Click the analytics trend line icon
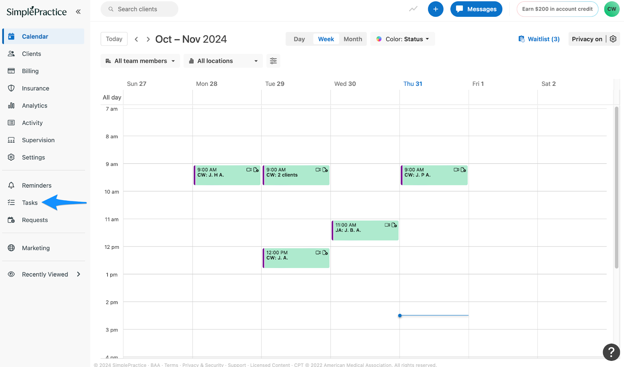This screenshot has height=367, width=624. tap(413, 9)
